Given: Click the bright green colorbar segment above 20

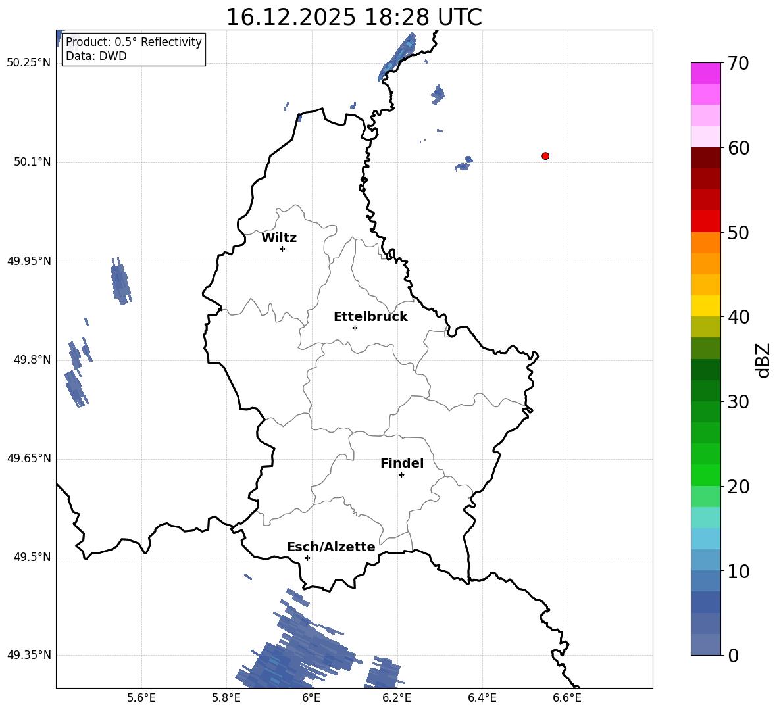Looking at the screenshot, I should click(705, 475).
